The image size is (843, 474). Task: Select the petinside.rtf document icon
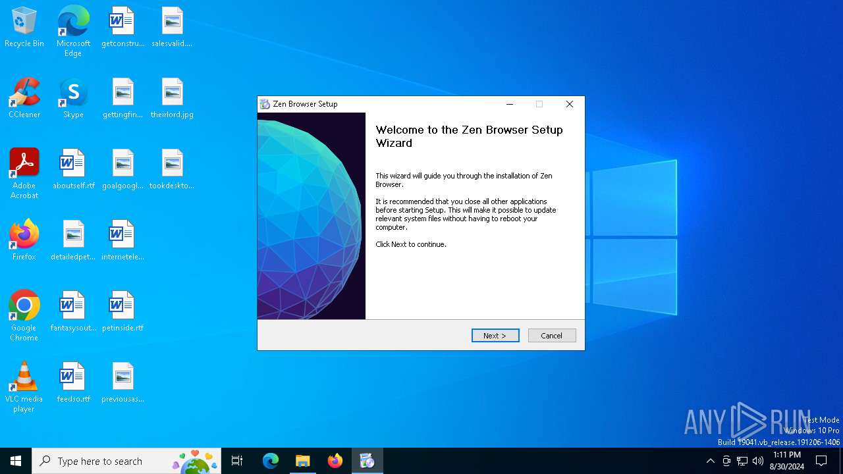click(x=122, y=312)
